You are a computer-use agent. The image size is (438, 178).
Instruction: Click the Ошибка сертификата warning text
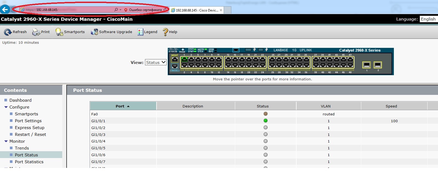click(x=145, y=10)
